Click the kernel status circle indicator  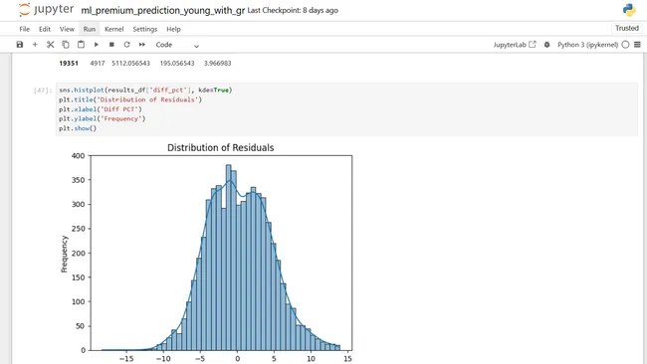click(x=625, y=45)
